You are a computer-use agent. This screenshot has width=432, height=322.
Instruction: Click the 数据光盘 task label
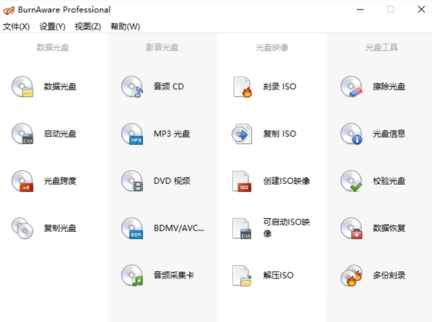coord(60,86)
